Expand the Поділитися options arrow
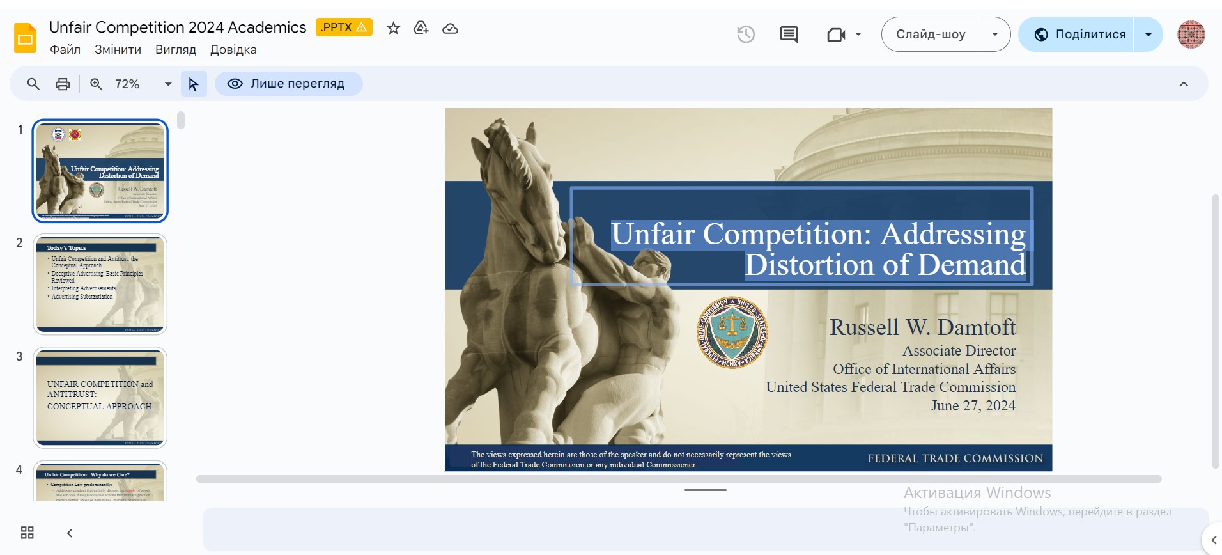The image size is (1222, 555). [x=1149, y=35]
